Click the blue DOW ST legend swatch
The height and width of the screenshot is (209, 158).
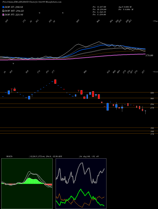3,7
